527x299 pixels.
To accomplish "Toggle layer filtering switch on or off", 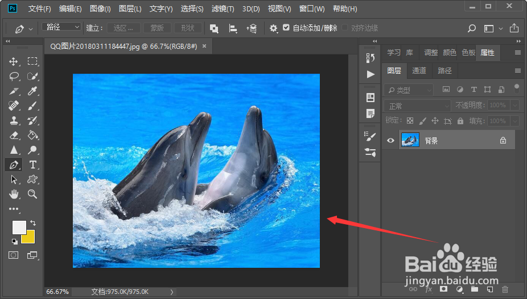I will point(517,89).
